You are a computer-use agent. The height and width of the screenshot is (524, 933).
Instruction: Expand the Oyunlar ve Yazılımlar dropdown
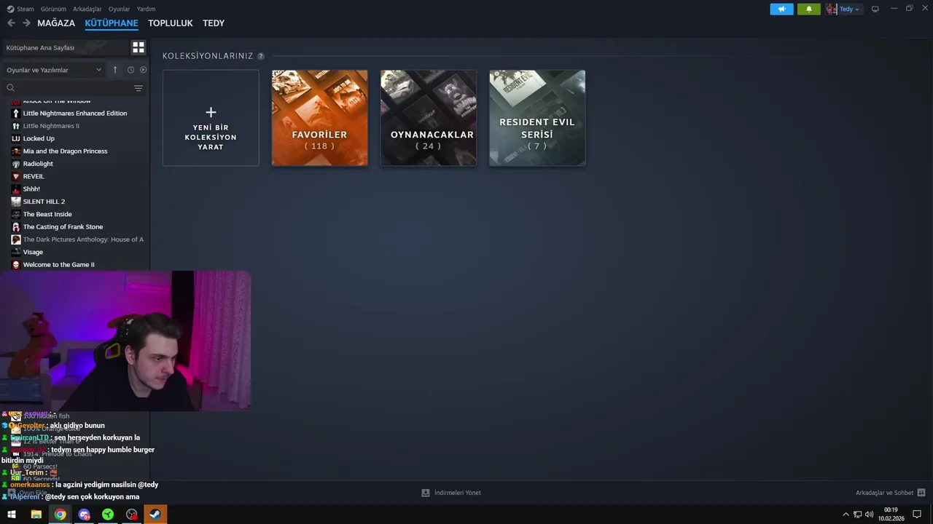coord(54,70)
